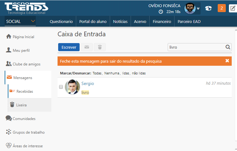Open Meu perfil in sidebar
Viewport: 237px width, 151px height.
[21, 51]
